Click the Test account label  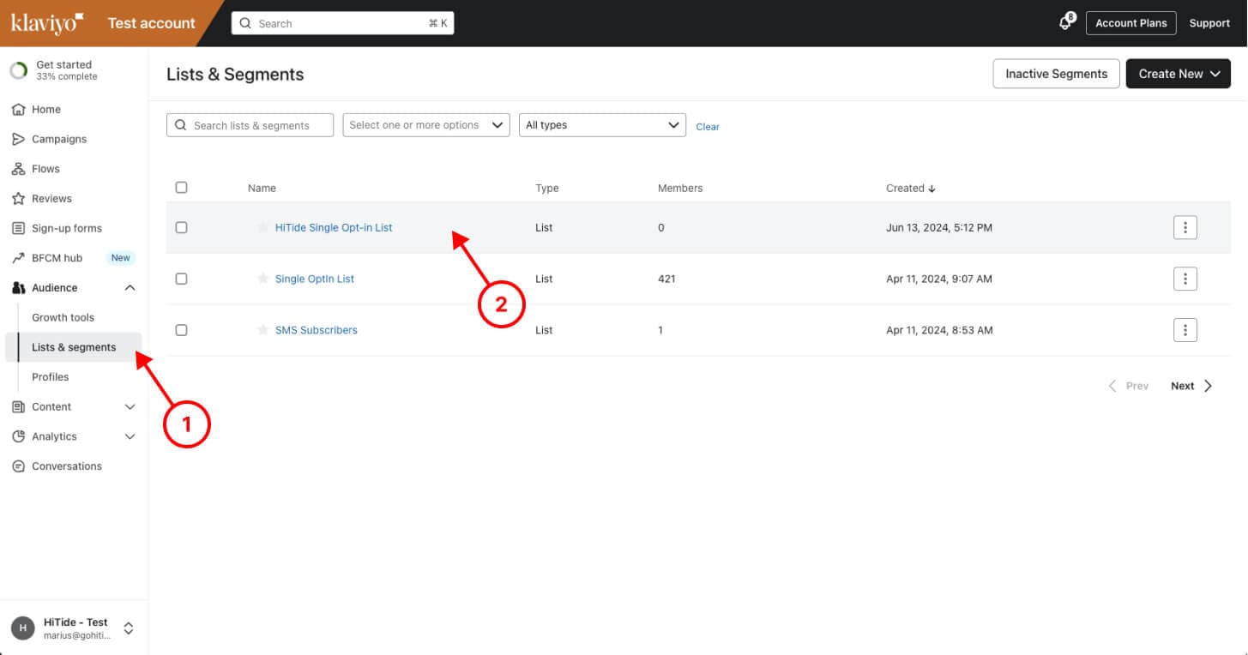click(152, 23)
